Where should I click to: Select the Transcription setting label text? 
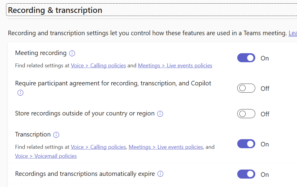pos(33,134)
